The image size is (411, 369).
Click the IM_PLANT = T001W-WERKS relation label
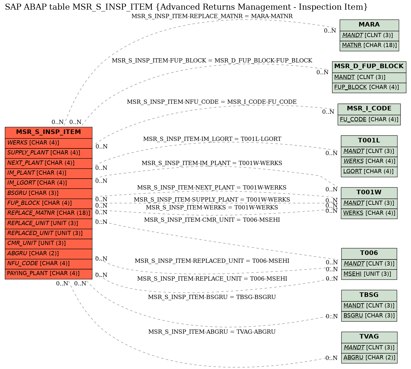click(212, 163)
